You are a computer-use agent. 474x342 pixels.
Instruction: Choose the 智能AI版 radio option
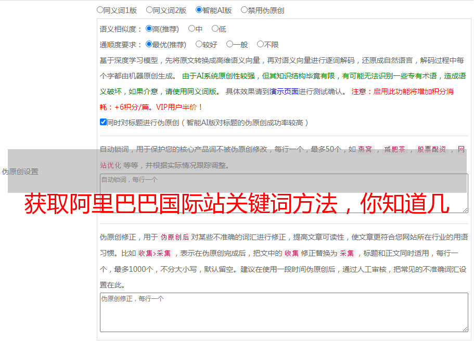[x=199, y=10]
